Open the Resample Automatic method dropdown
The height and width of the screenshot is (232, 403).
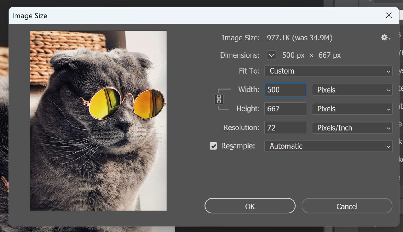(x=328, y=146)
